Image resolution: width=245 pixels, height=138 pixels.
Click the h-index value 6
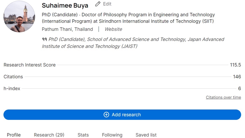239,89
